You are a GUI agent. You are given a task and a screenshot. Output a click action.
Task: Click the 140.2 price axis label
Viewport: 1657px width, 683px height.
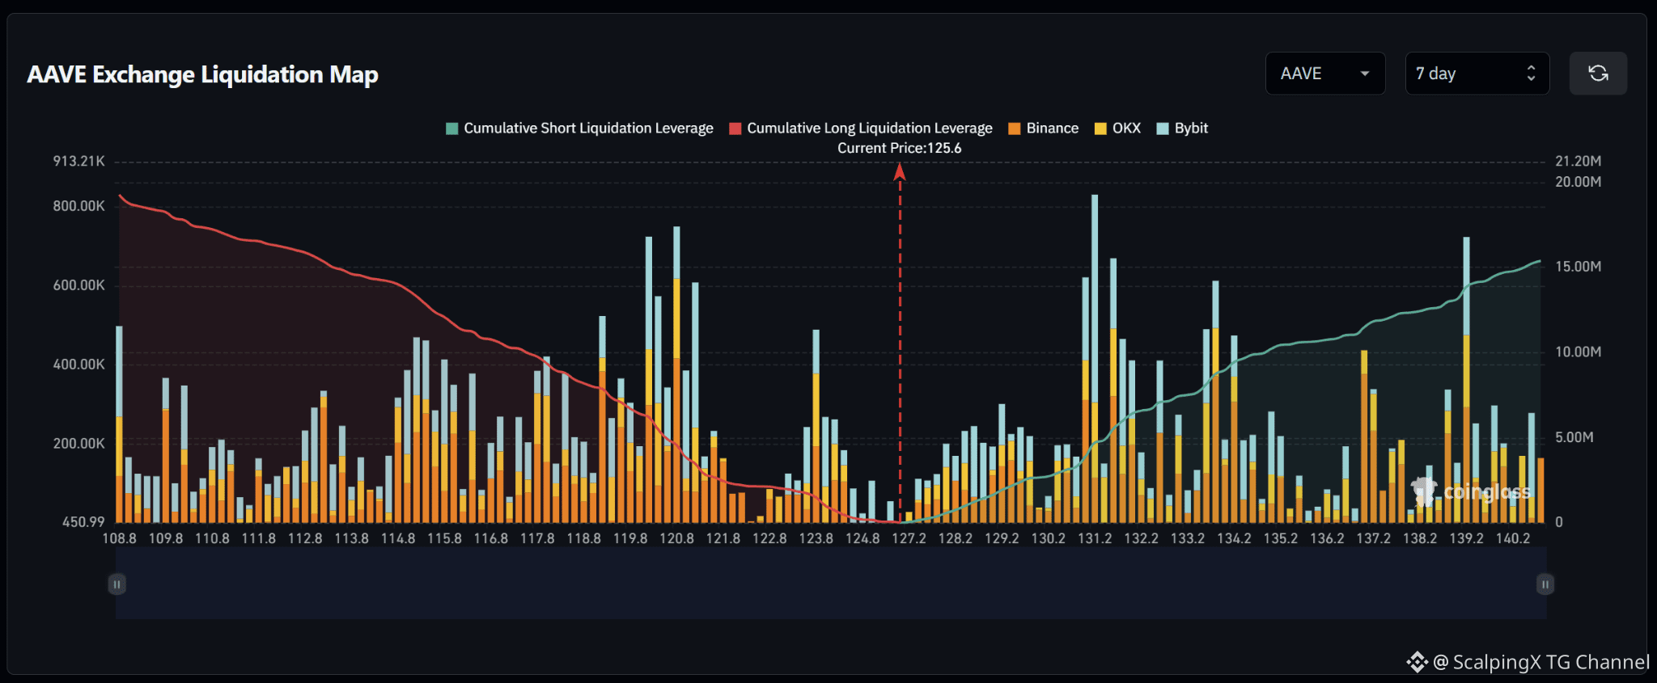(1513, 538)
